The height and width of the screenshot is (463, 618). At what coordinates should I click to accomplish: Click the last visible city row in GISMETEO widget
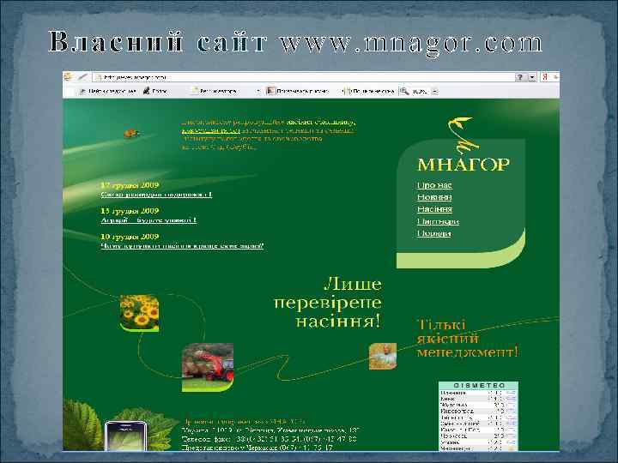(478, 448)
